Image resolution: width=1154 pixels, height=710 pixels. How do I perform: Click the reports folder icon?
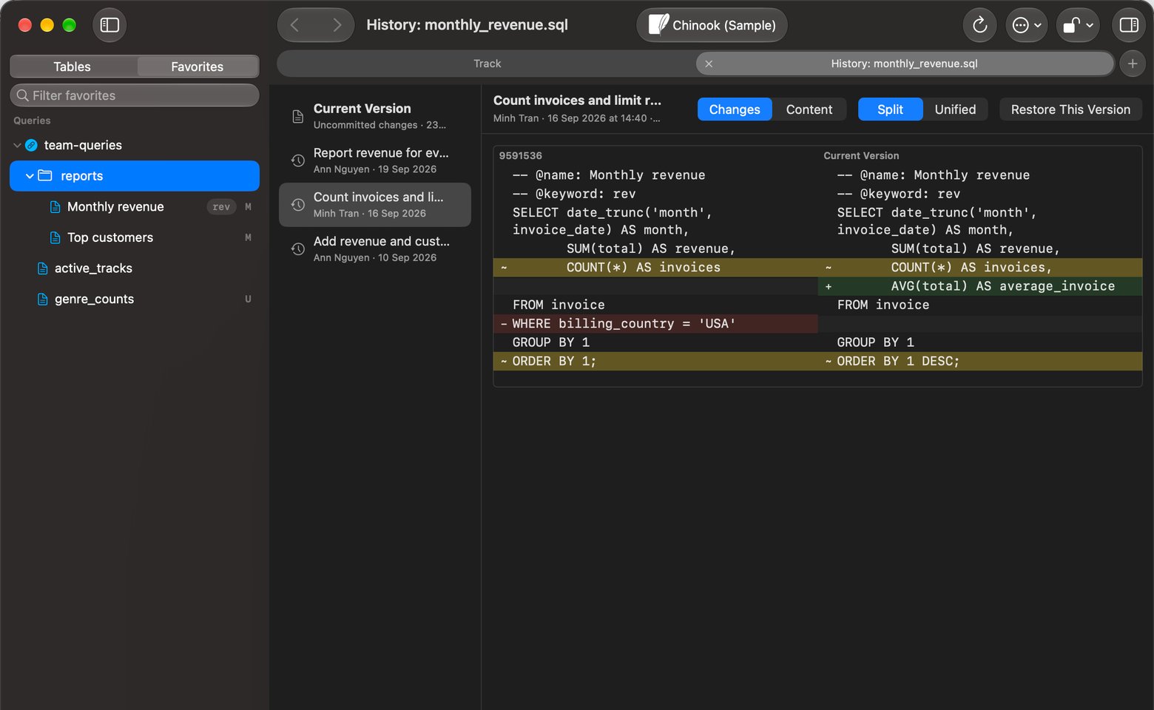tap(45, 176)
